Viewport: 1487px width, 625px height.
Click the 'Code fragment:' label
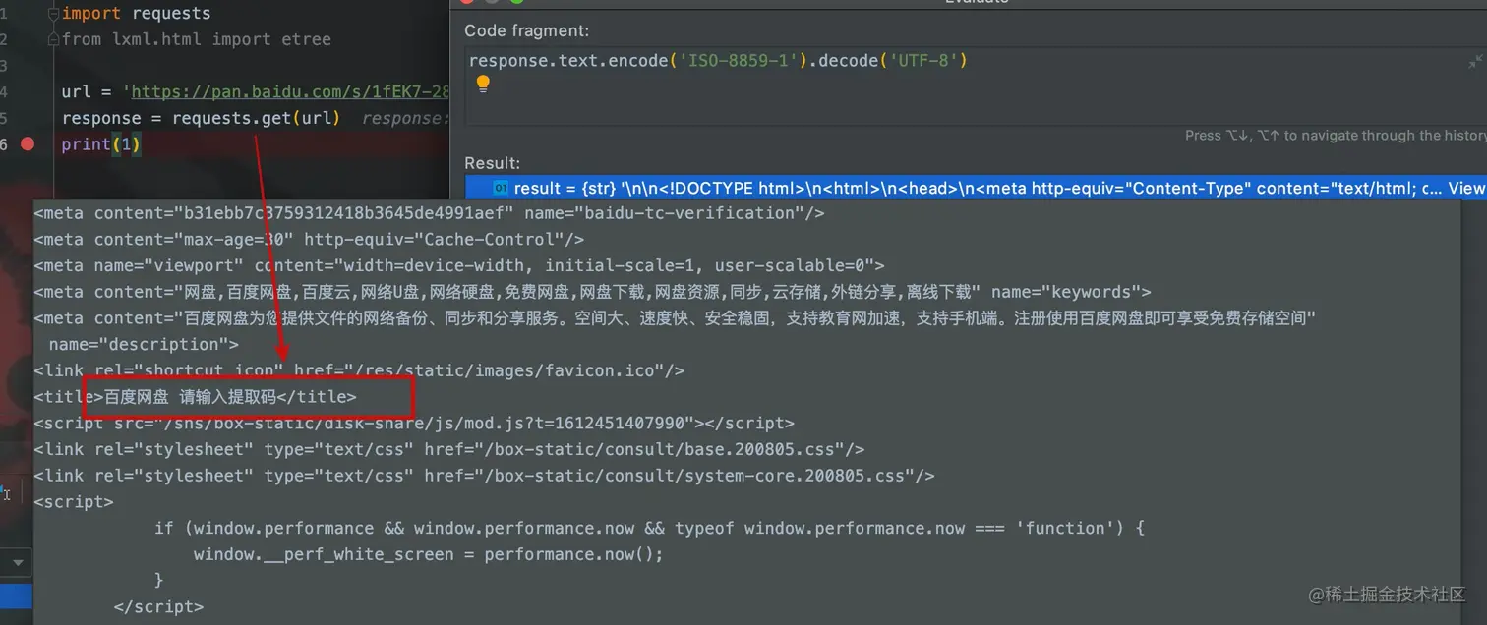pyautogui.click(x=527, y=30)
